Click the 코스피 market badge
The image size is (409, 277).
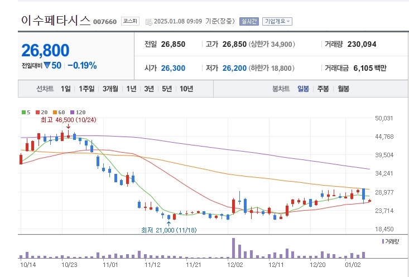(131, 21)
